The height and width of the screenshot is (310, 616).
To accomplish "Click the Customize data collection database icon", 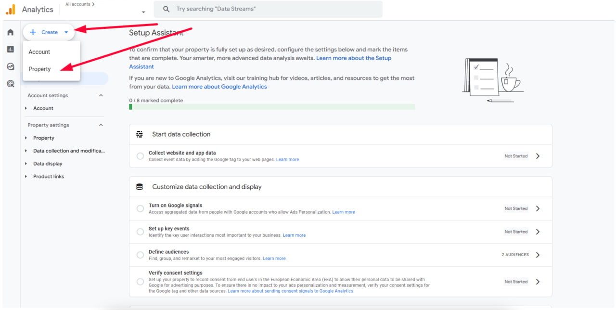I will tap(140, 187).
